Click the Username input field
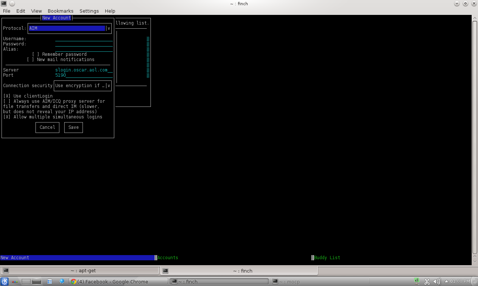 (x=83, y=38)
